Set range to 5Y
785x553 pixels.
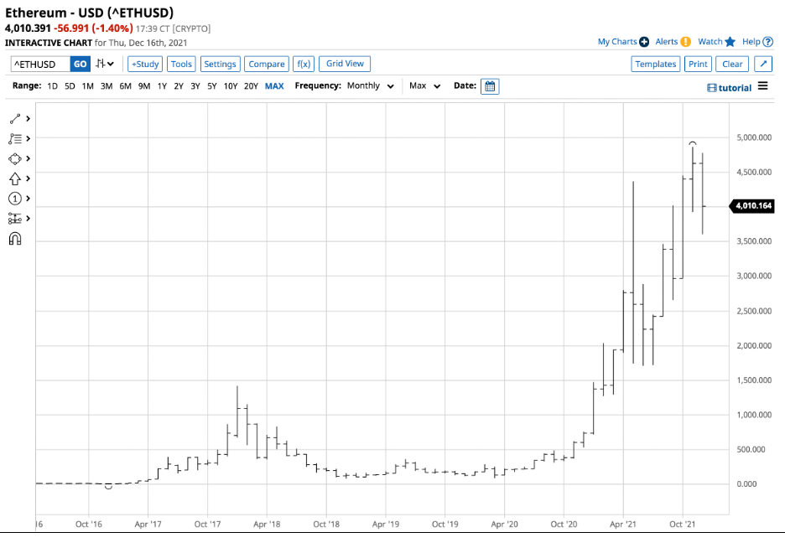pos(212,86)
